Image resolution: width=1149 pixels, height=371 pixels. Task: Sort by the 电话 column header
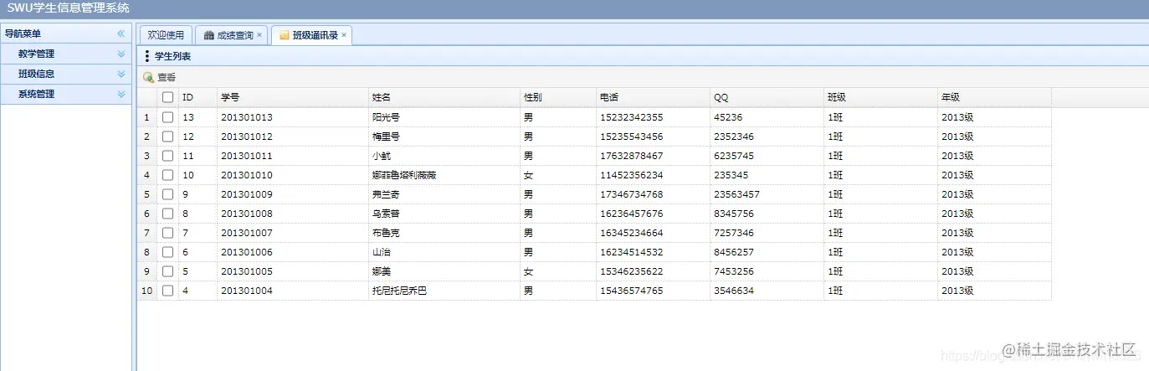[x=653, y=97]
